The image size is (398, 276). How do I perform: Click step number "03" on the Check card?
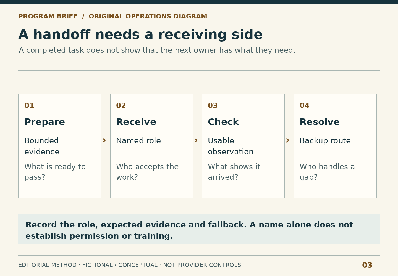213,106
